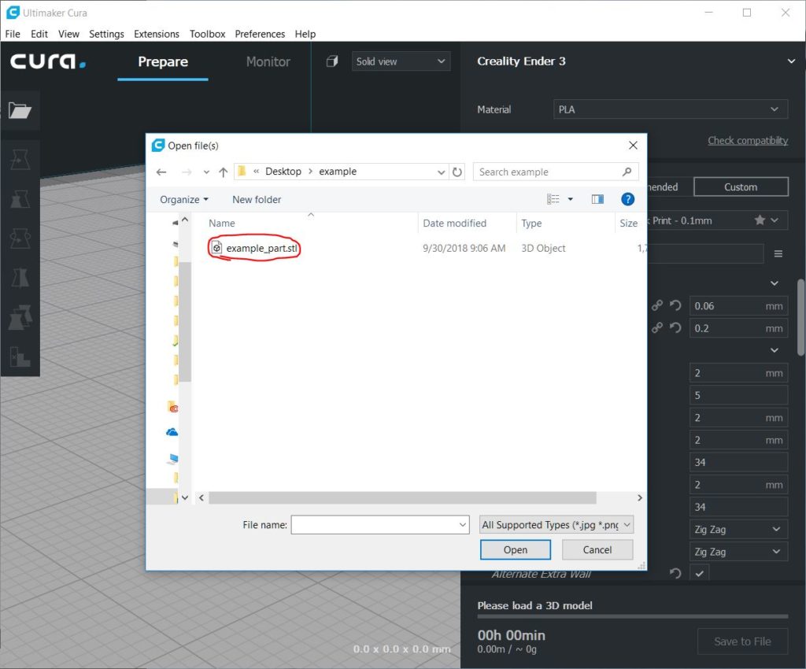Image resolution: width=806 pixels, height=669 pixels.
Task: Select the Support Blocker tool
Action: click(x=20, y=357)
